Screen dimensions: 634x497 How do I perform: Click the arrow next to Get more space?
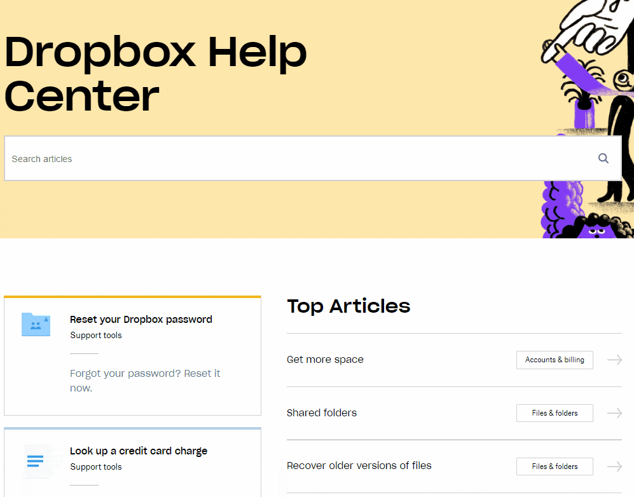pyautogui.click(x=614, y=360)
